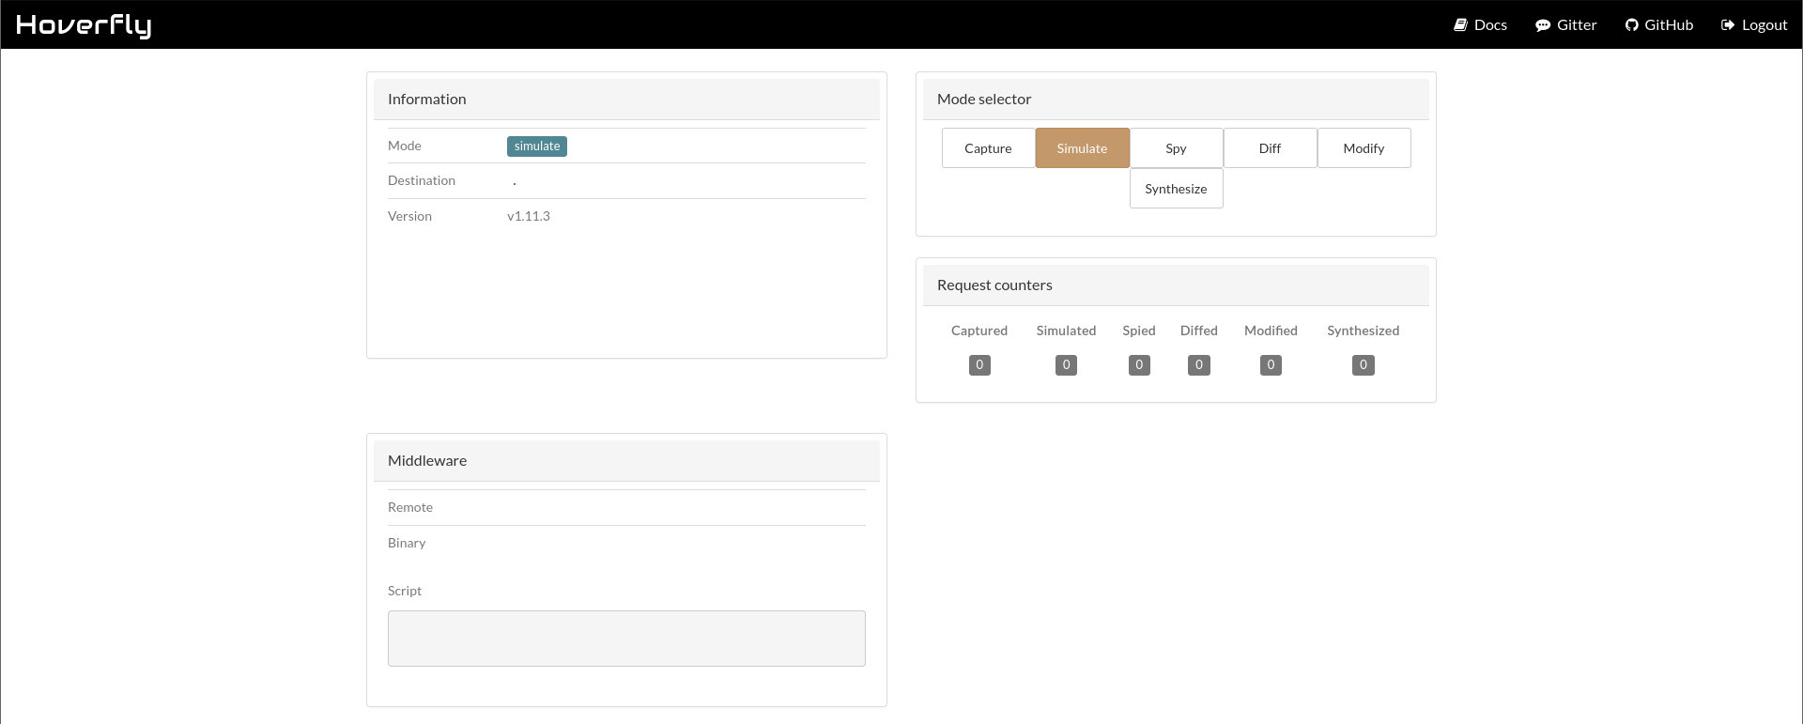Click the Middleware panel header
The image size is (1803, 724).
[626, 461]
